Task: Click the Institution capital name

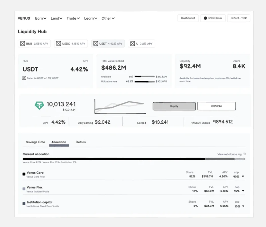Action: [40, 202]
